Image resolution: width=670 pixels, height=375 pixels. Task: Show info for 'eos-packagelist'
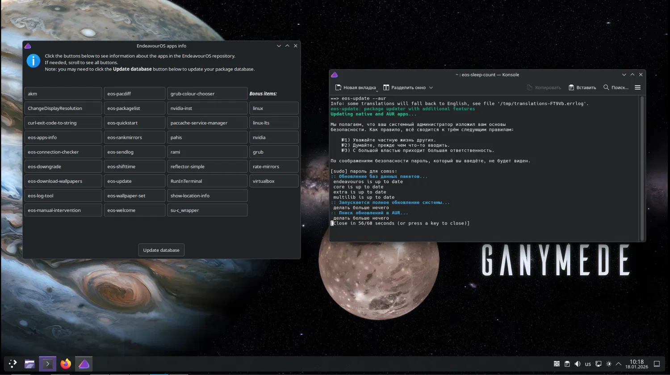pyautogui.click(x=135, y=108)
